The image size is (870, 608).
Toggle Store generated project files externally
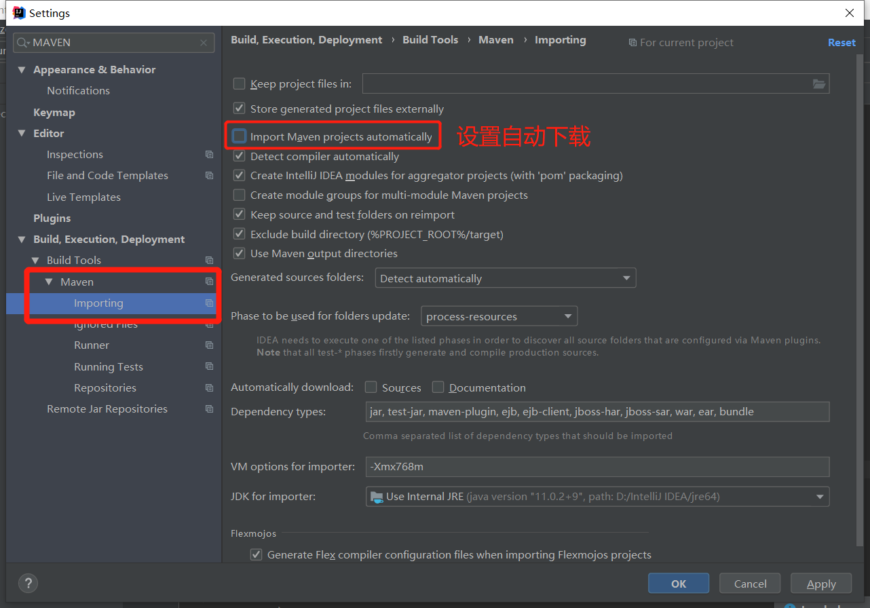pos(239,109)
